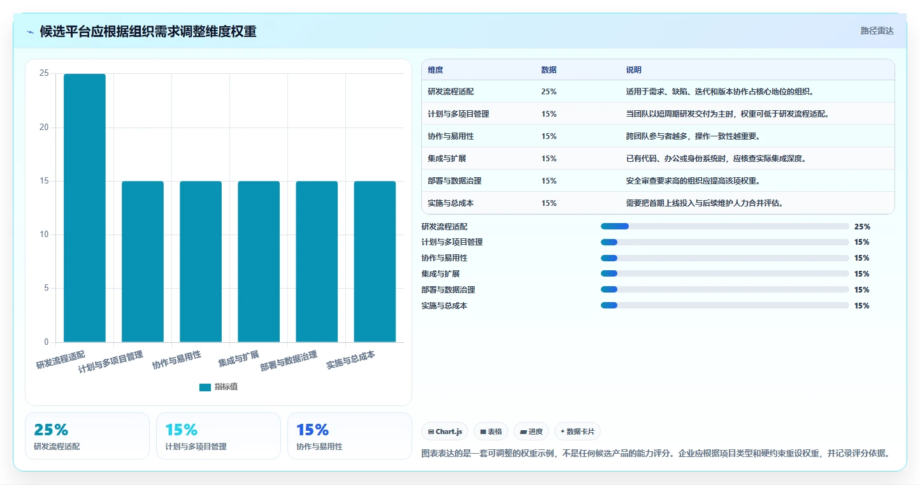Screen dimensions: 920x485
Task: Click the 研发流程适配 table row name
Action: [x=451, y=92]
